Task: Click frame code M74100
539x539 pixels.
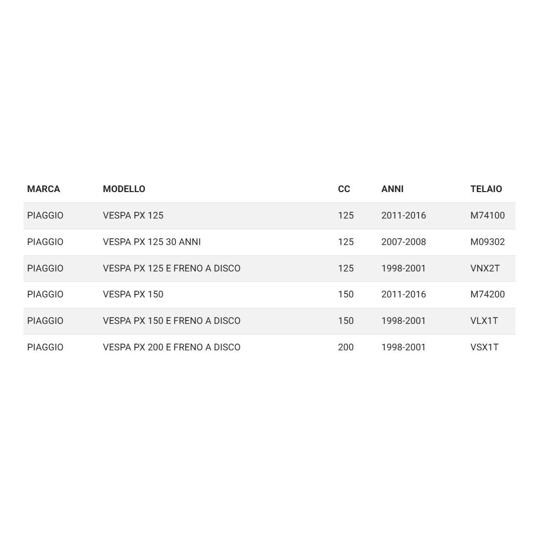Action: (x=488, y=216)
